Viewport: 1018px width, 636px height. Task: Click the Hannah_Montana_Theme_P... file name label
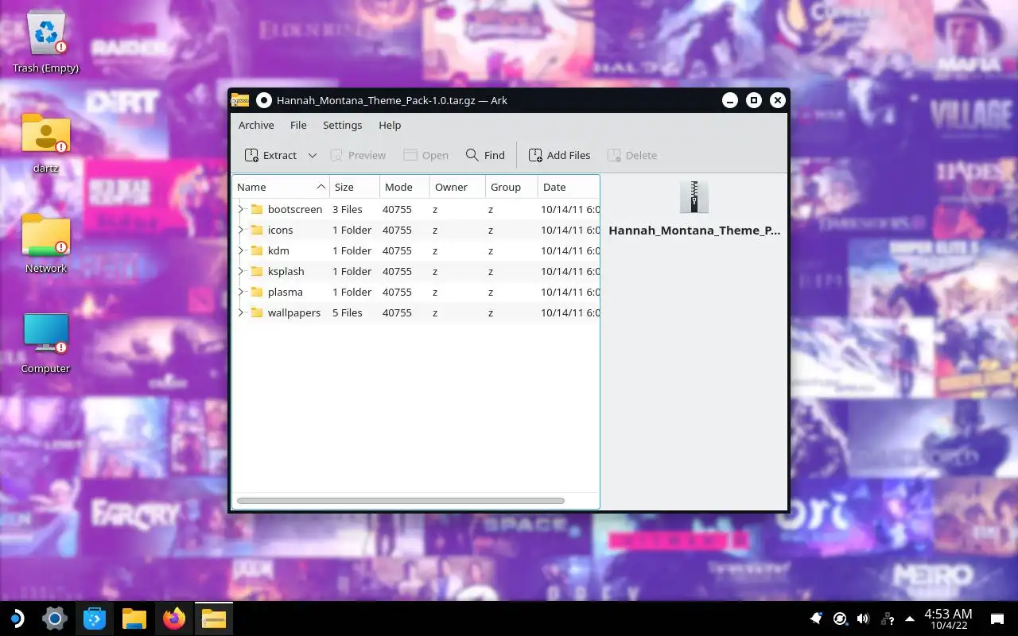694,231
